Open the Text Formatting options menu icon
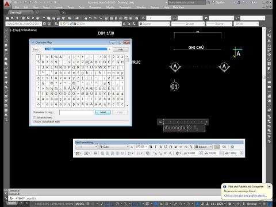Screen dimensions: 276x207 [232, 147]
